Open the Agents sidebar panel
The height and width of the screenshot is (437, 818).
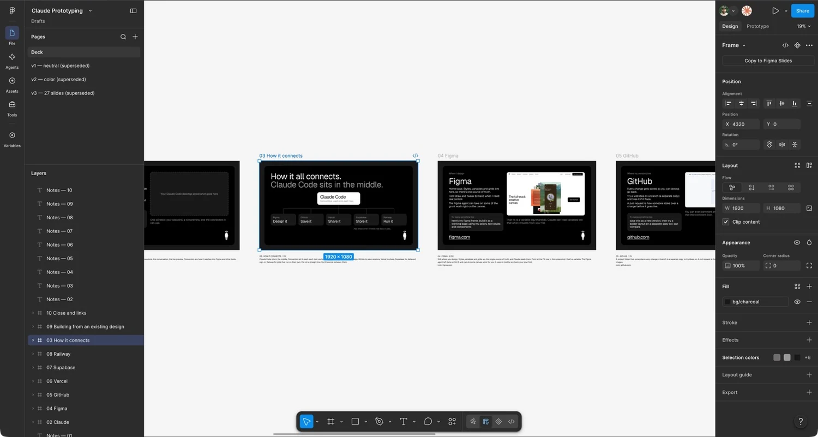click(12, 60)
